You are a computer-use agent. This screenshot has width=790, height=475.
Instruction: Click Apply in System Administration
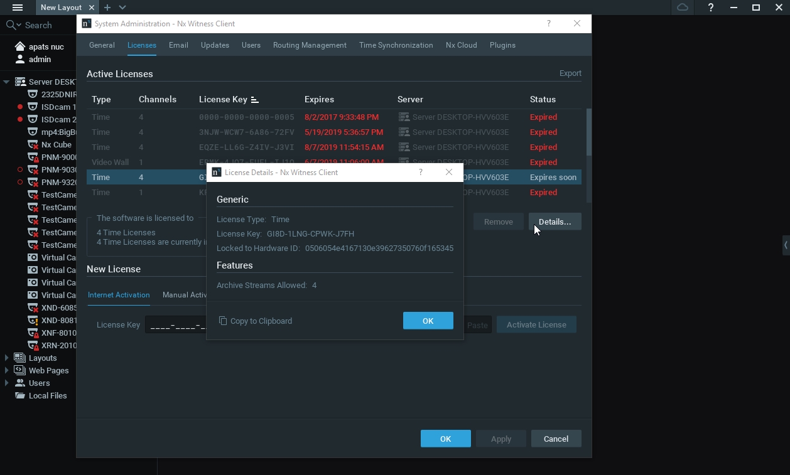(x=501, y=439)
